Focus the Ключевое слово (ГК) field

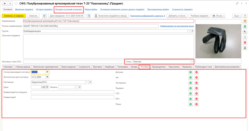pos(73,62)
